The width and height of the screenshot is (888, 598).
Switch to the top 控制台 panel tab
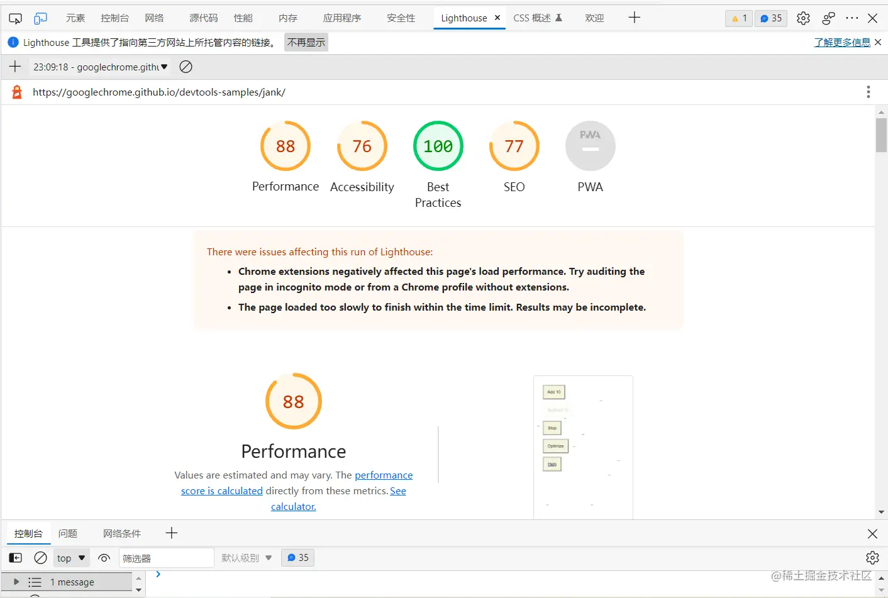pyautogui.click(x=114, y=18)
